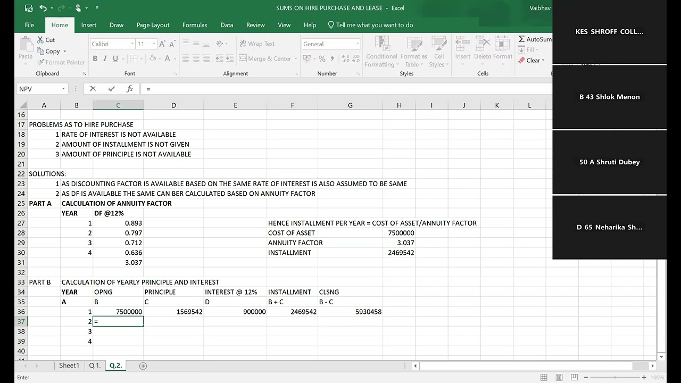
Task: Open Conditional Formatting menu
Action: tap(381, 52)
